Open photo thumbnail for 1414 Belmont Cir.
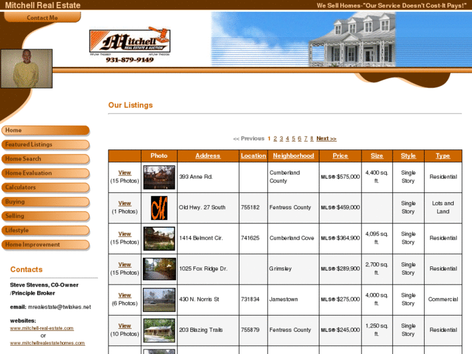 159,238
